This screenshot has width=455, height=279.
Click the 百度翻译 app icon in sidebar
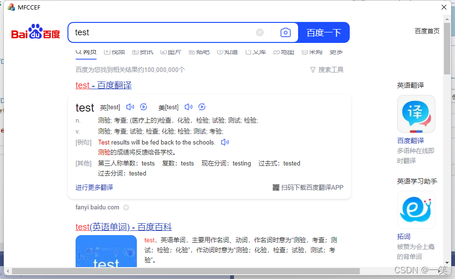(x=416, y=114)
